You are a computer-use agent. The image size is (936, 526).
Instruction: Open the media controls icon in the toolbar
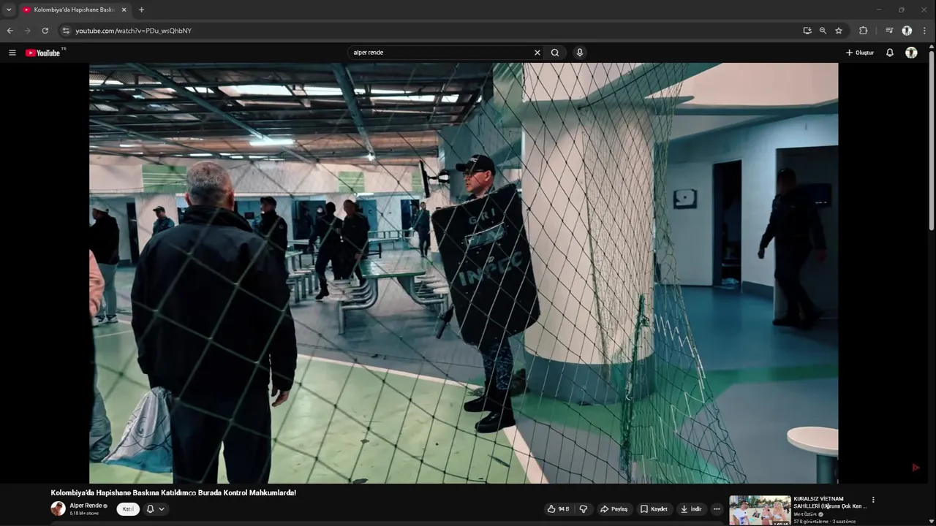(x=889, y=31)
